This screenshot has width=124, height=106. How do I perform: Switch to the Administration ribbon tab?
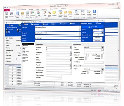(22, 10)
